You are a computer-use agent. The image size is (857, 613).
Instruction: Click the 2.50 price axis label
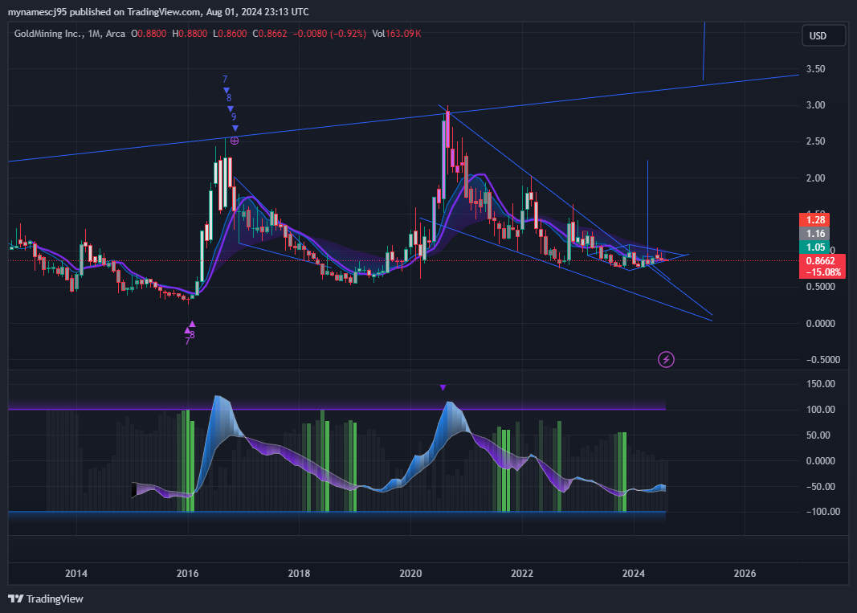click(815, 141)
